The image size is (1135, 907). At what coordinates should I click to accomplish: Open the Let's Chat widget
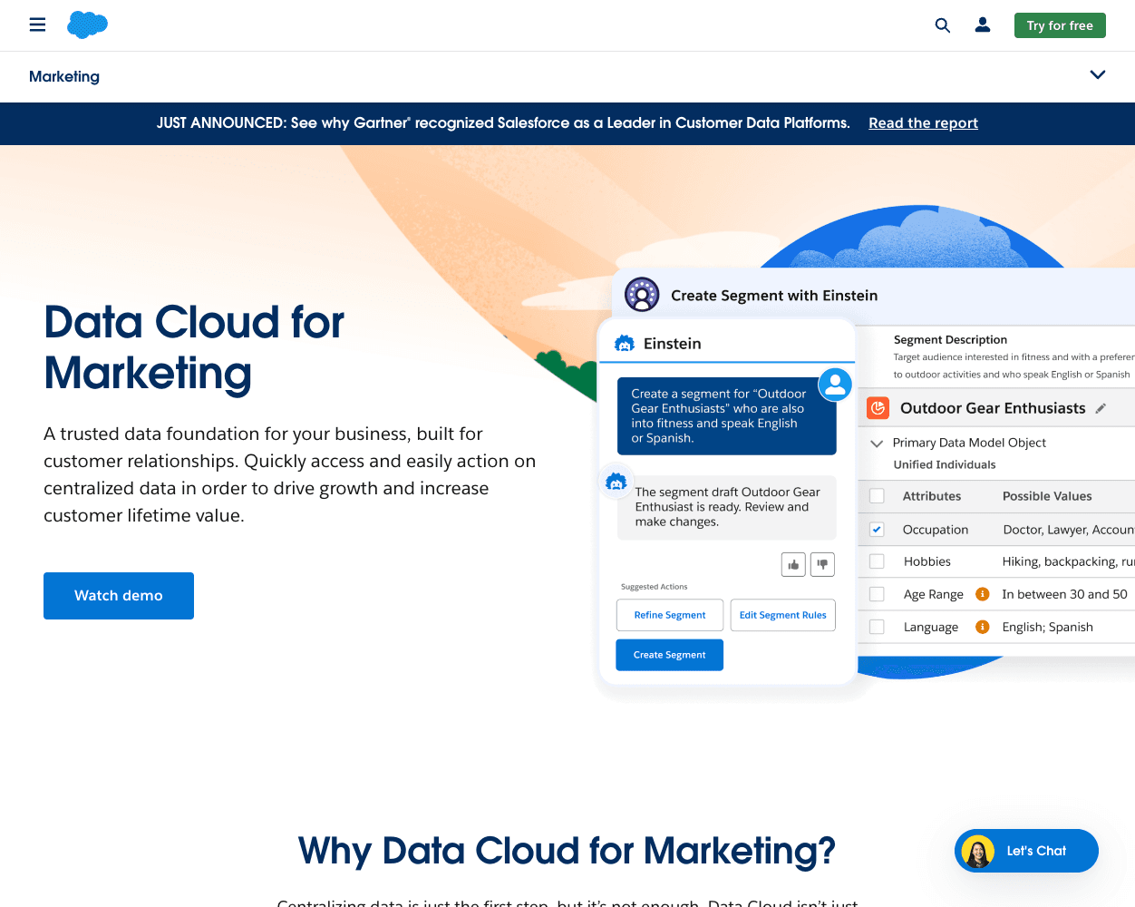click(x=1026, y=851)
